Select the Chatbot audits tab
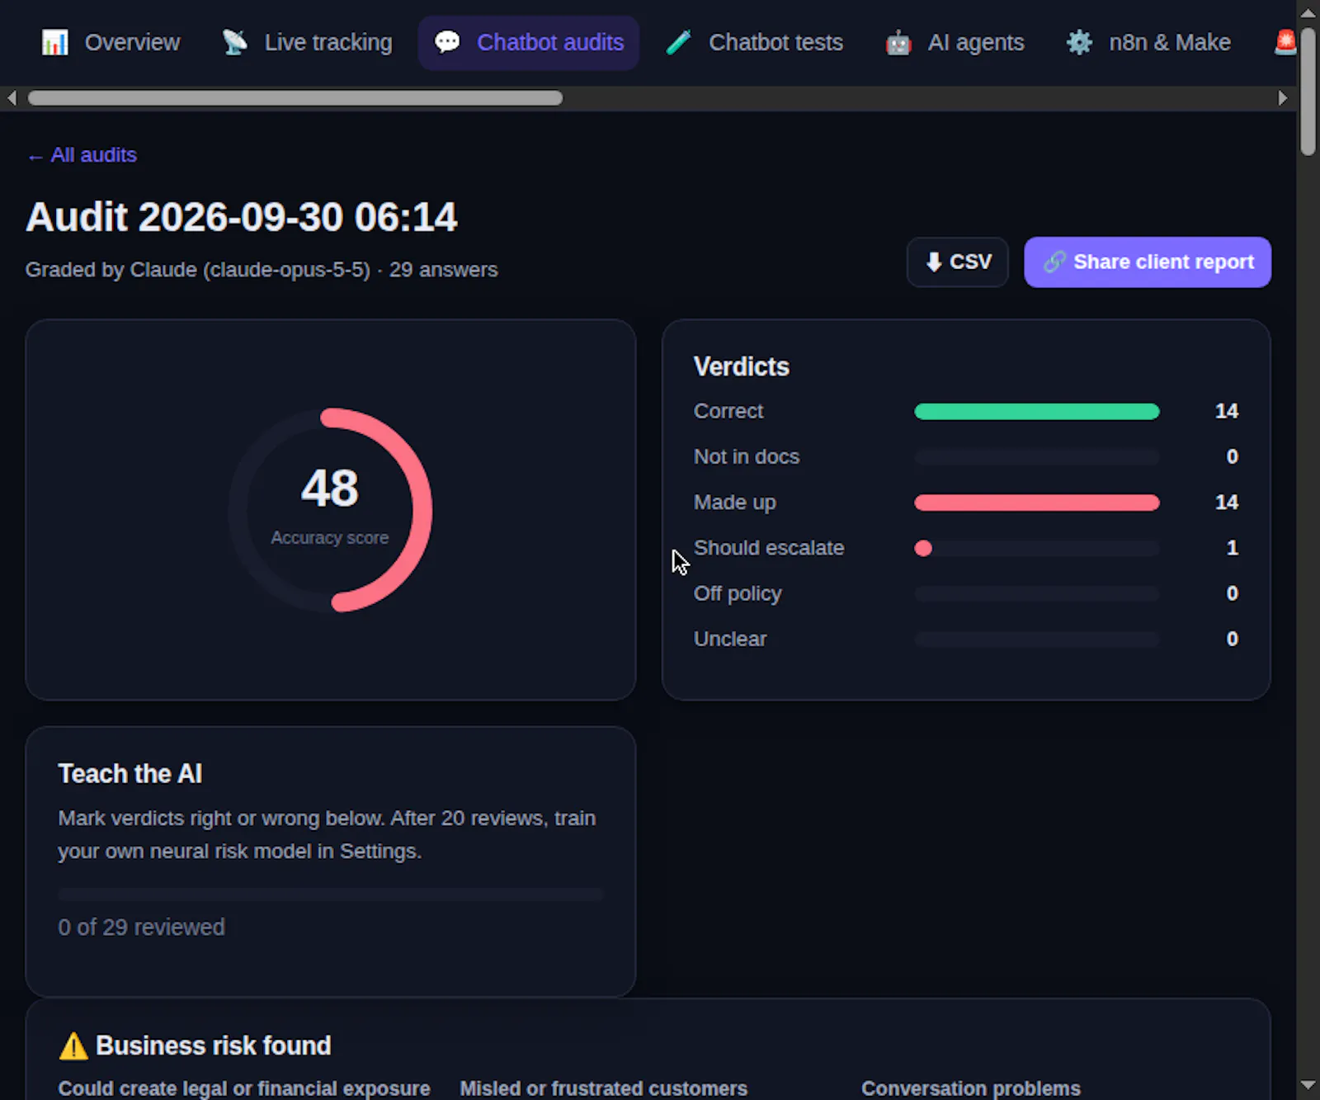The height and width of the screenshot is (1100, 1320). [529, 42]
